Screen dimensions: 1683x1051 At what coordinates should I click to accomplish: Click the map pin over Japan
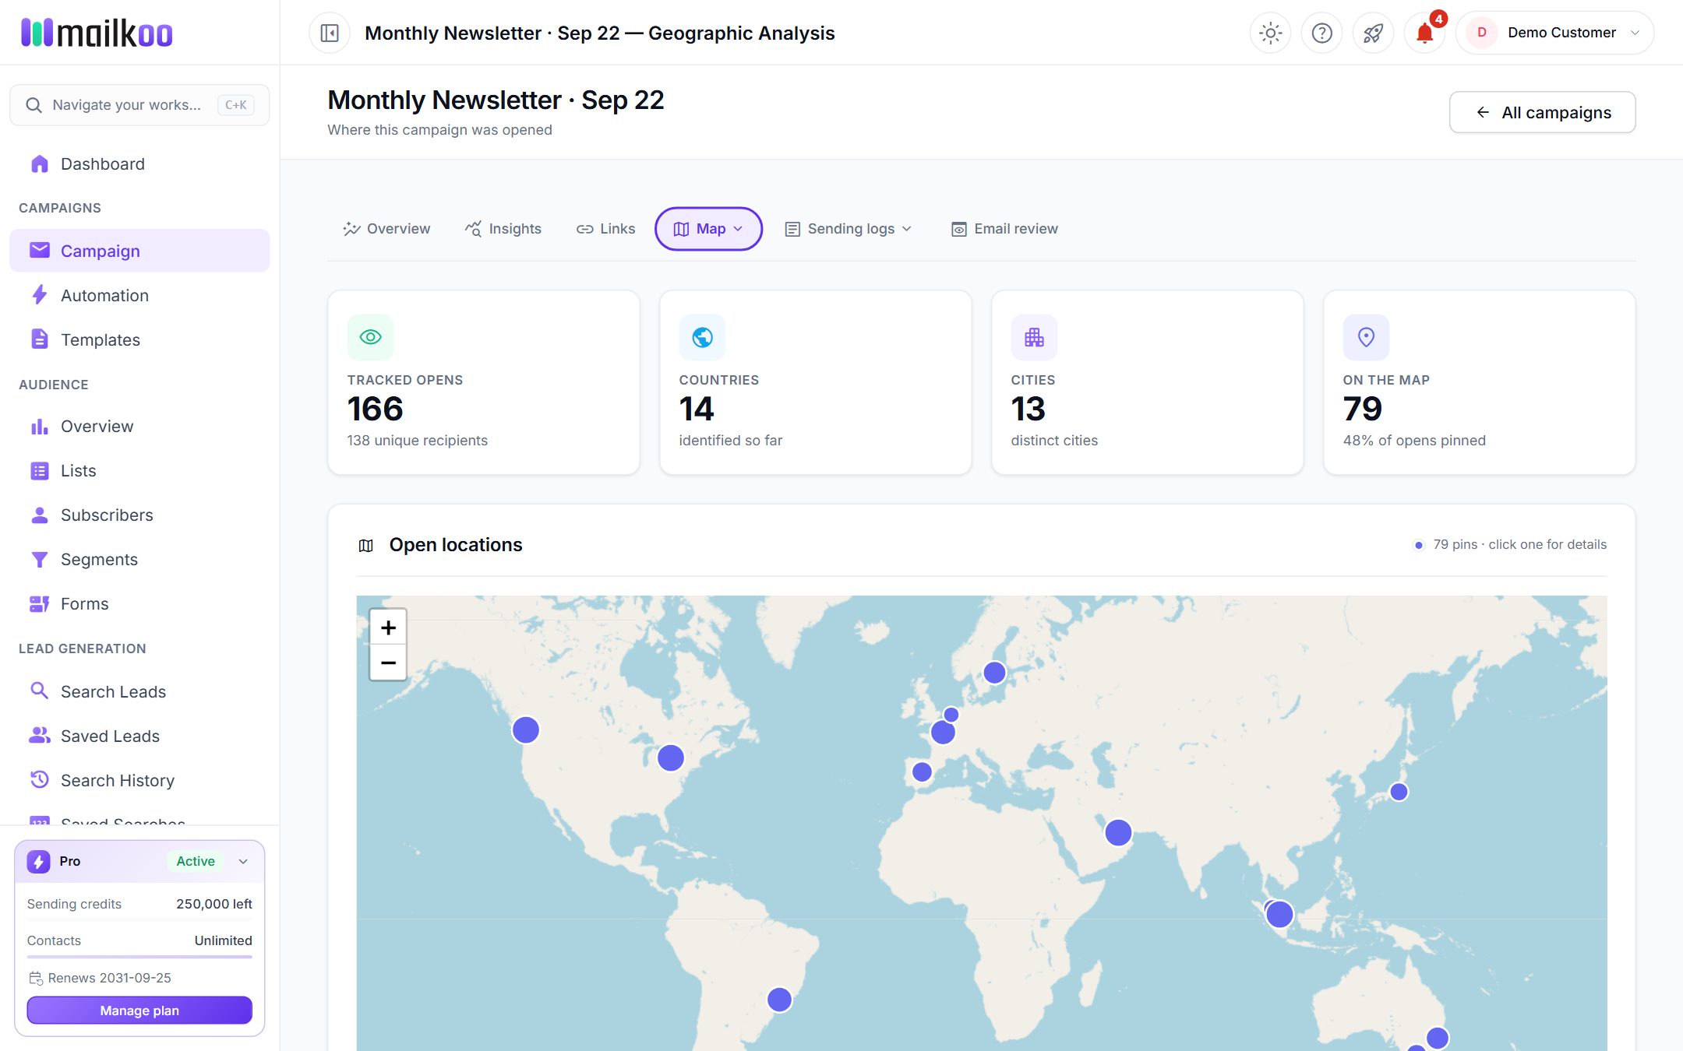click(1399, 792)
